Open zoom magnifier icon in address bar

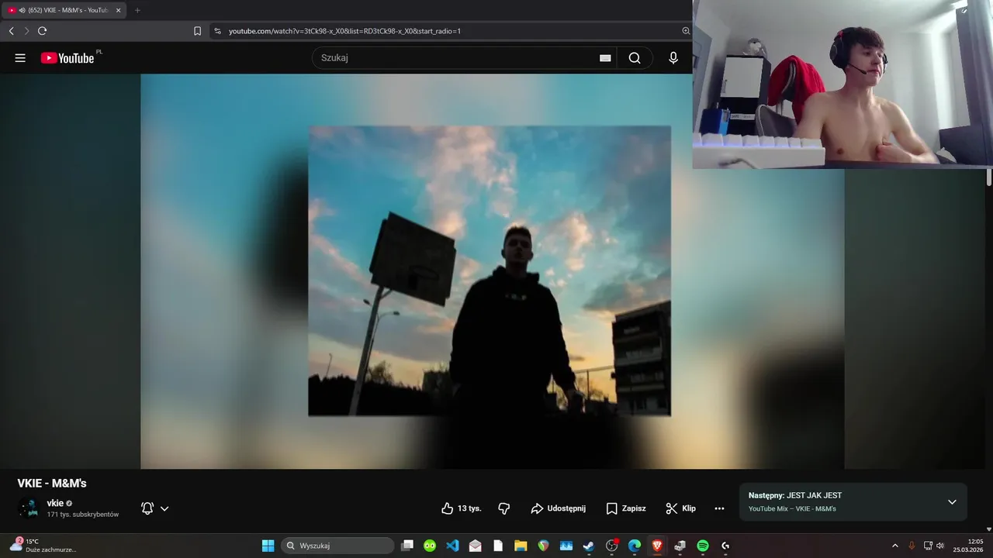click(686, 31)
